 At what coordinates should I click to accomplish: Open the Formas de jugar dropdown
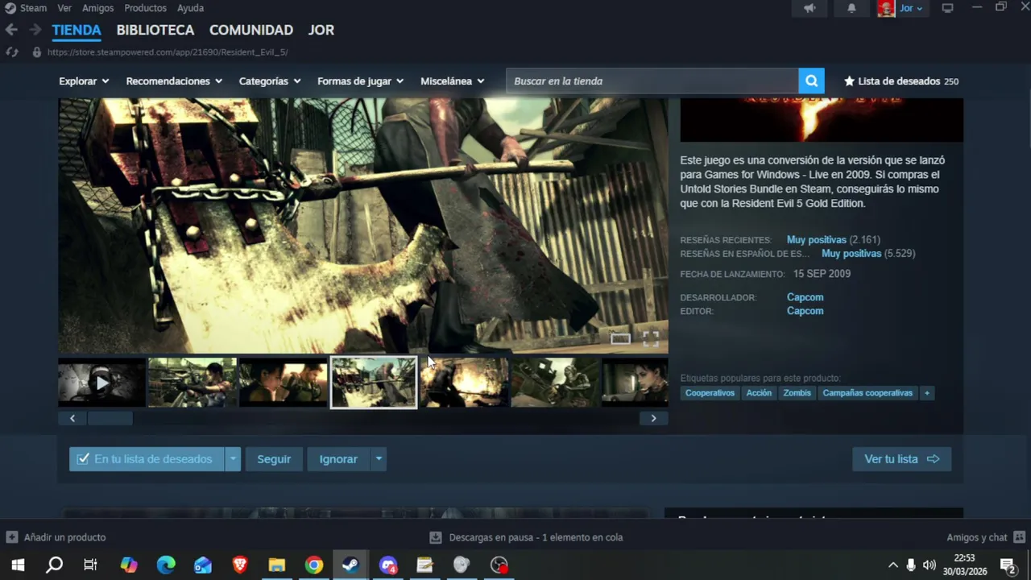361,81
